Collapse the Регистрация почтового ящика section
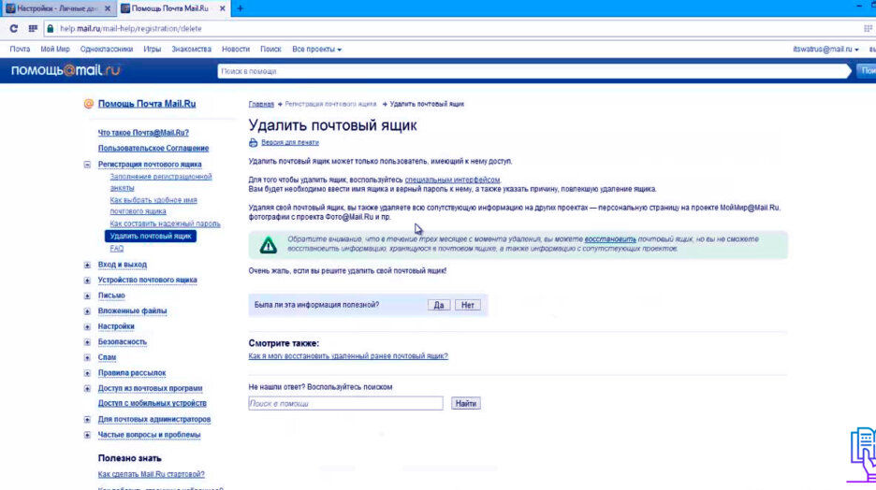Viewport: 876px width, 490px height. 88,165
